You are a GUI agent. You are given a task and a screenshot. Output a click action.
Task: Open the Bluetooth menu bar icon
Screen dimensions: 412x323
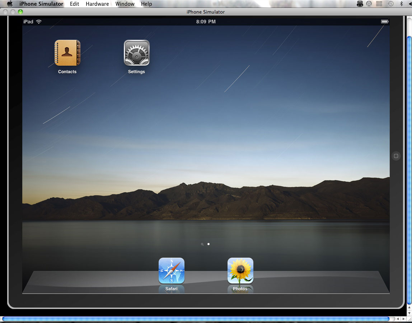[x=401, y=4]
